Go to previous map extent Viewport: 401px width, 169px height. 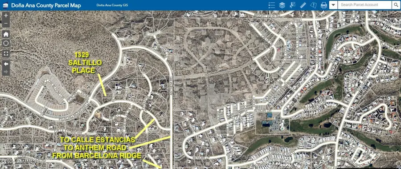6,64
